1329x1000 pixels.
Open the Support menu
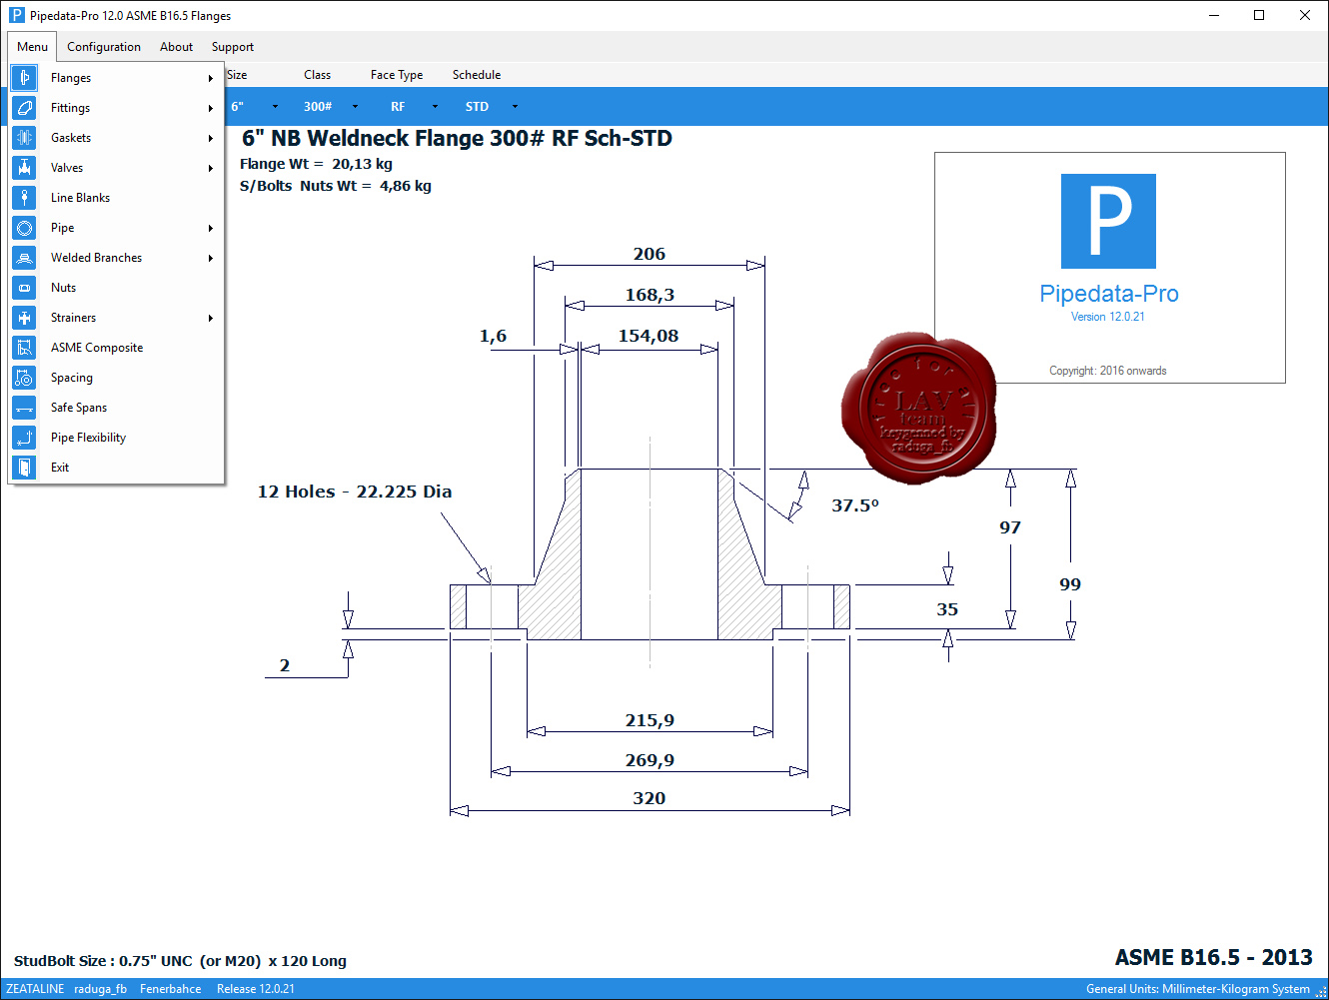click(x=233, y=47)
